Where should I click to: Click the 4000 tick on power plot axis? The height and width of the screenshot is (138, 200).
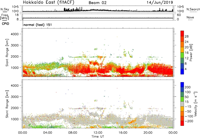15,34
